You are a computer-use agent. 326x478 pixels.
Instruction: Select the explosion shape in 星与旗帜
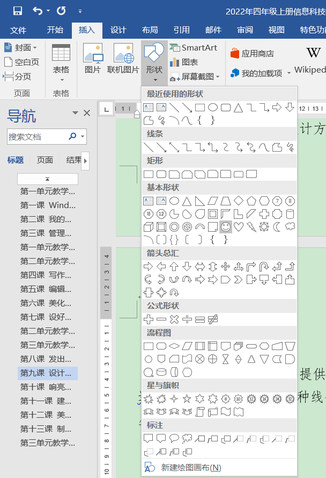coord(149,399)
